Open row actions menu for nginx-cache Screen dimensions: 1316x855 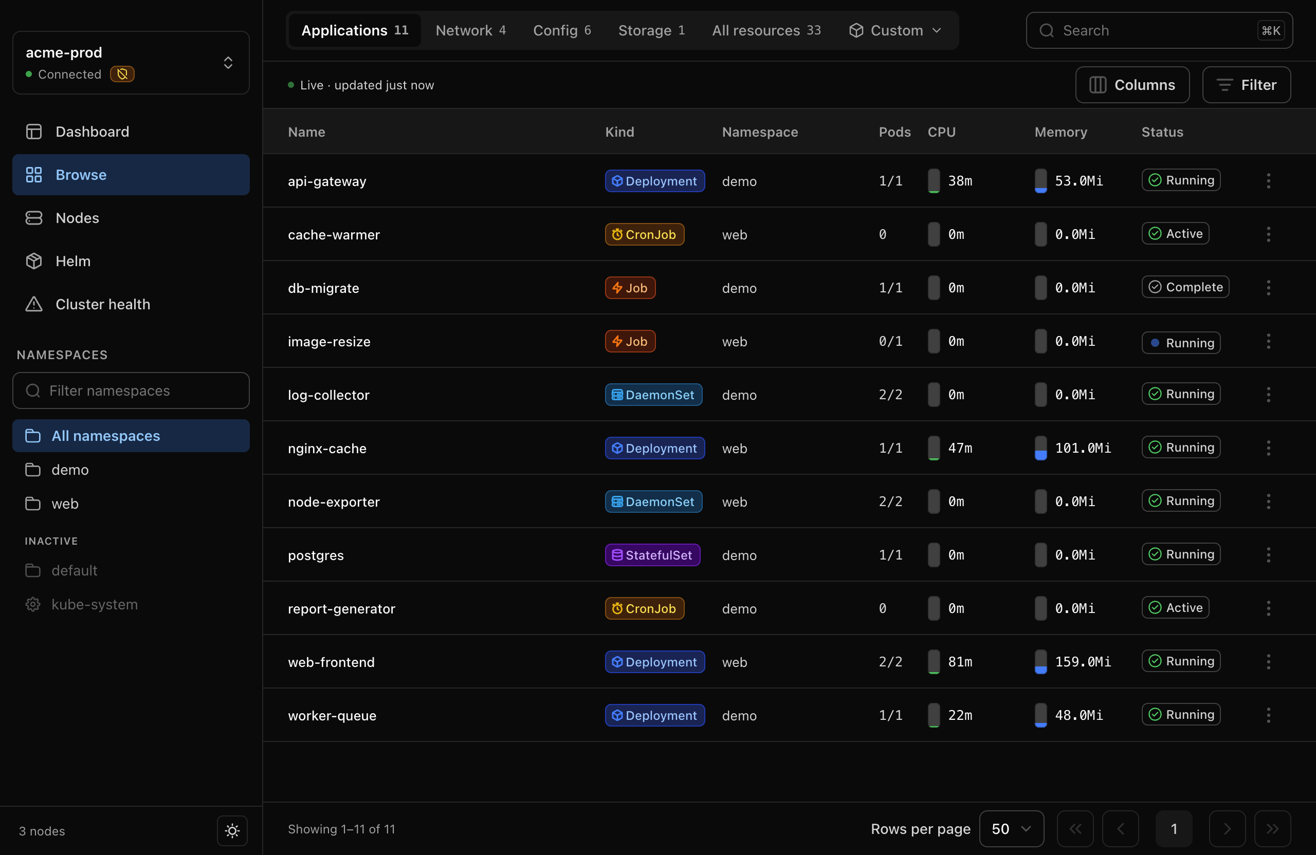pyautogui.click(x=1268, y=448)
